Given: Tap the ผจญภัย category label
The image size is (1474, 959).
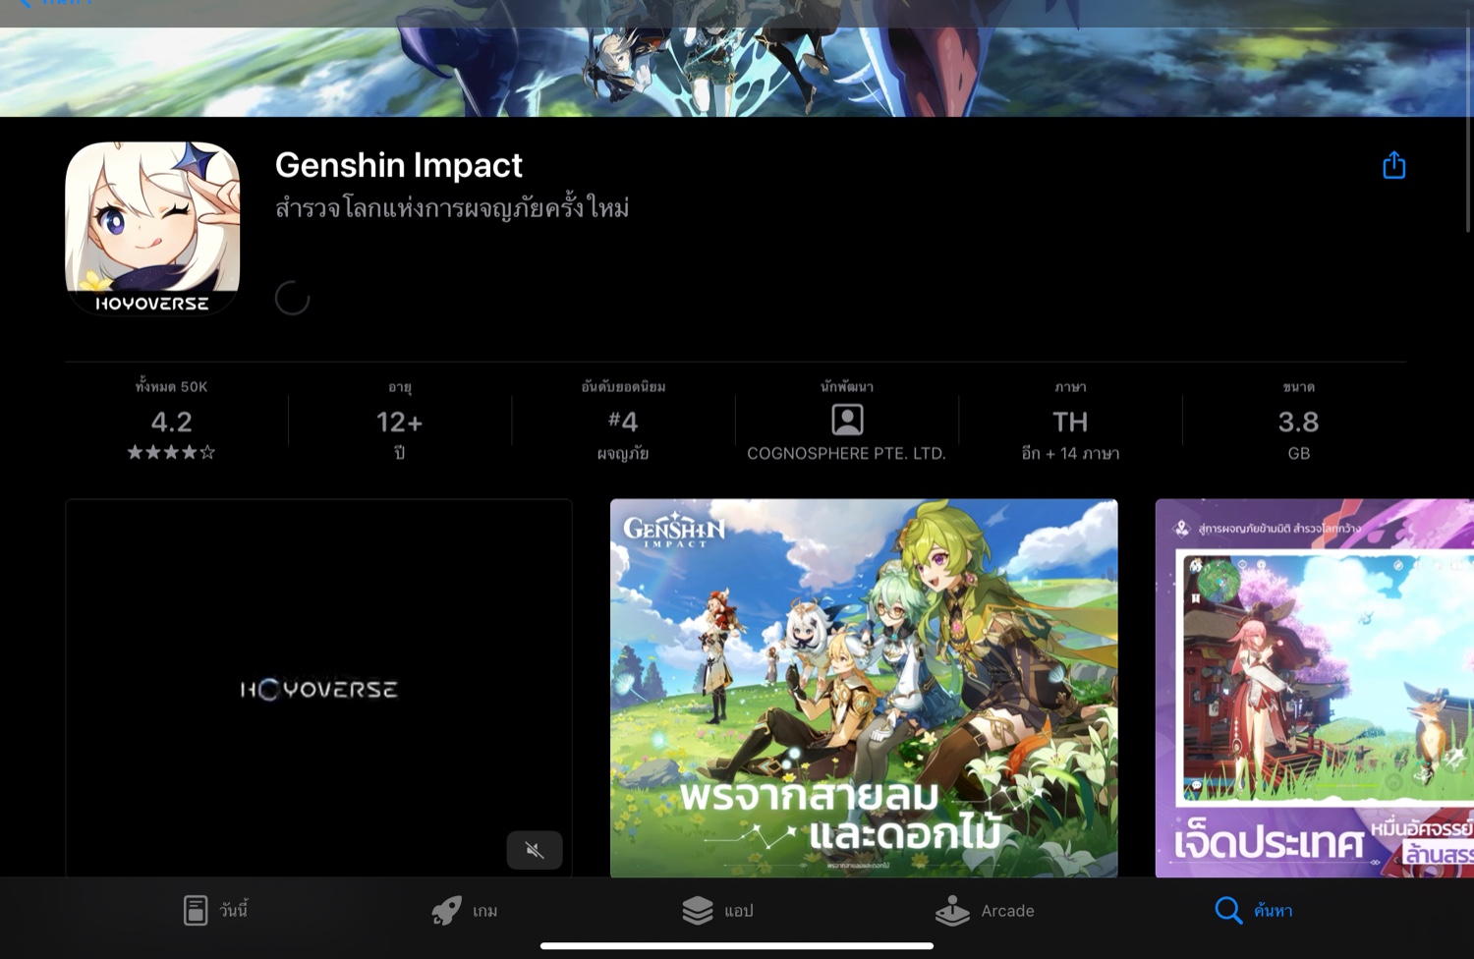Looking at the screenshot, I should pyautogui.click(x=623, y=454).
